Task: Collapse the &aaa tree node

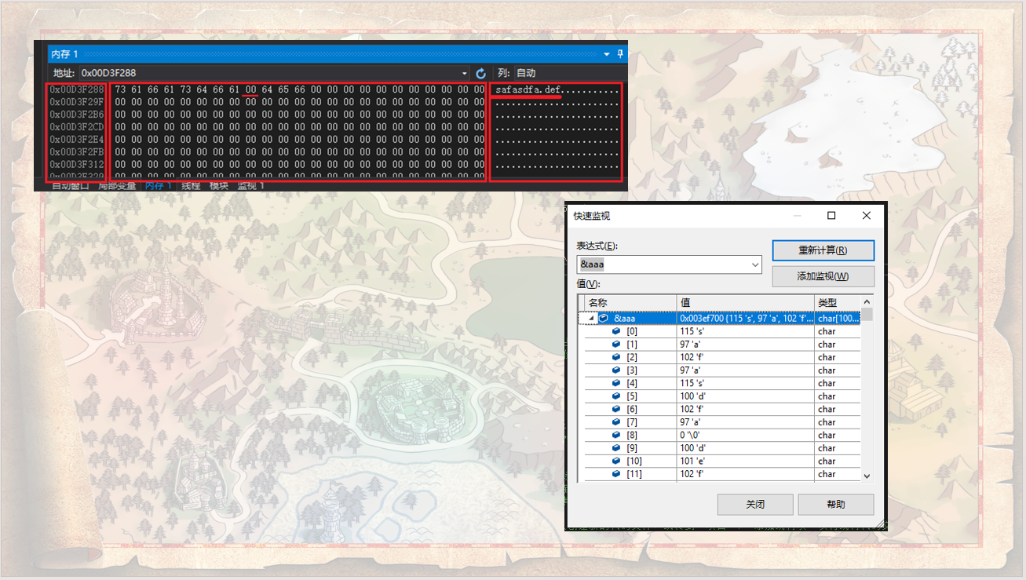Action: click(x=592, y=319)
